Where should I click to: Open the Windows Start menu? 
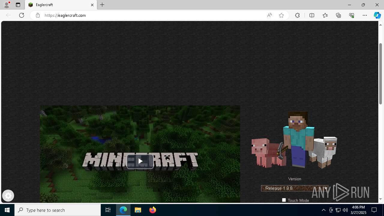(7, 210)
